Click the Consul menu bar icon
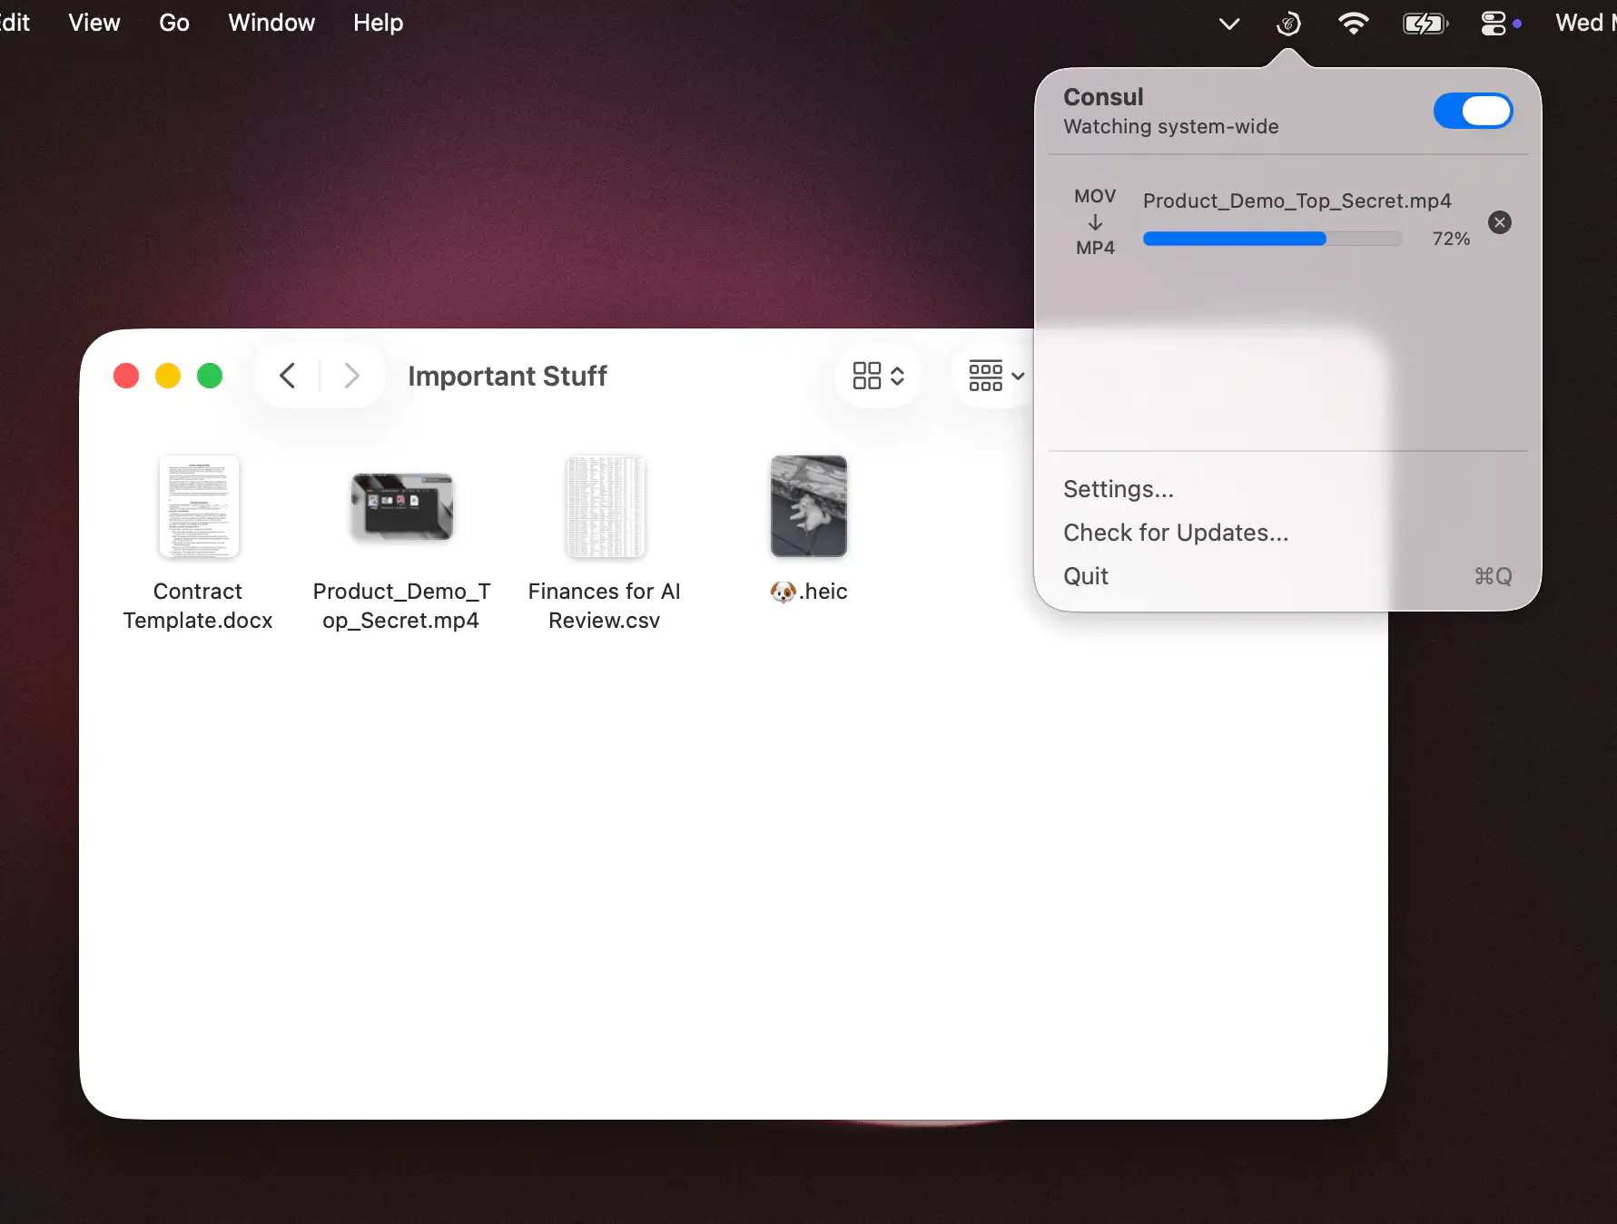Viewport: 1617px width, 1224px height. tap(1287, 24)
